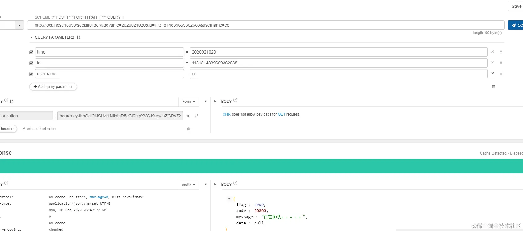Select the data value null
Image resolution: width=523 pixels, height=231 pixels.
(x=259, y=223)
